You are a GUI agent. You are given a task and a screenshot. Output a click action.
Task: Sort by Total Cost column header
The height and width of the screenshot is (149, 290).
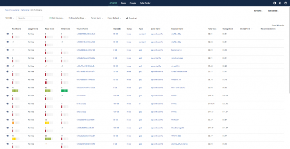tap(212, 29)
